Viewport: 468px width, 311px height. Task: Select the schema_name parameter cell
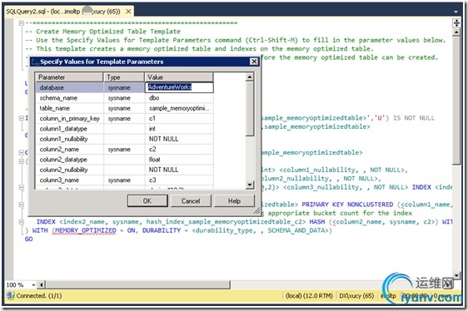(70, 98)
